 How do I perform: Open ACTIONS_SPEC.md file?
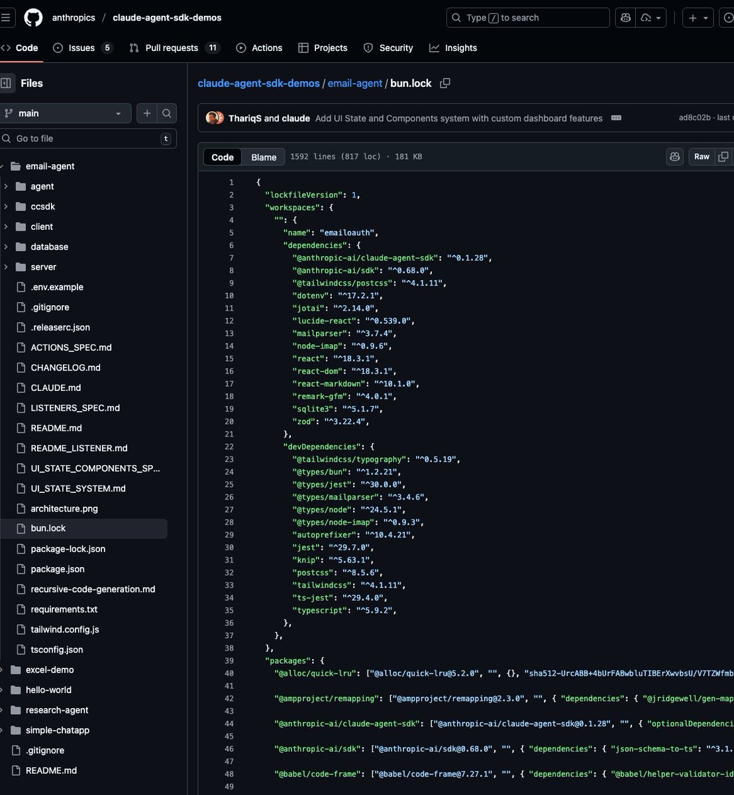click(x=71, y=347)
